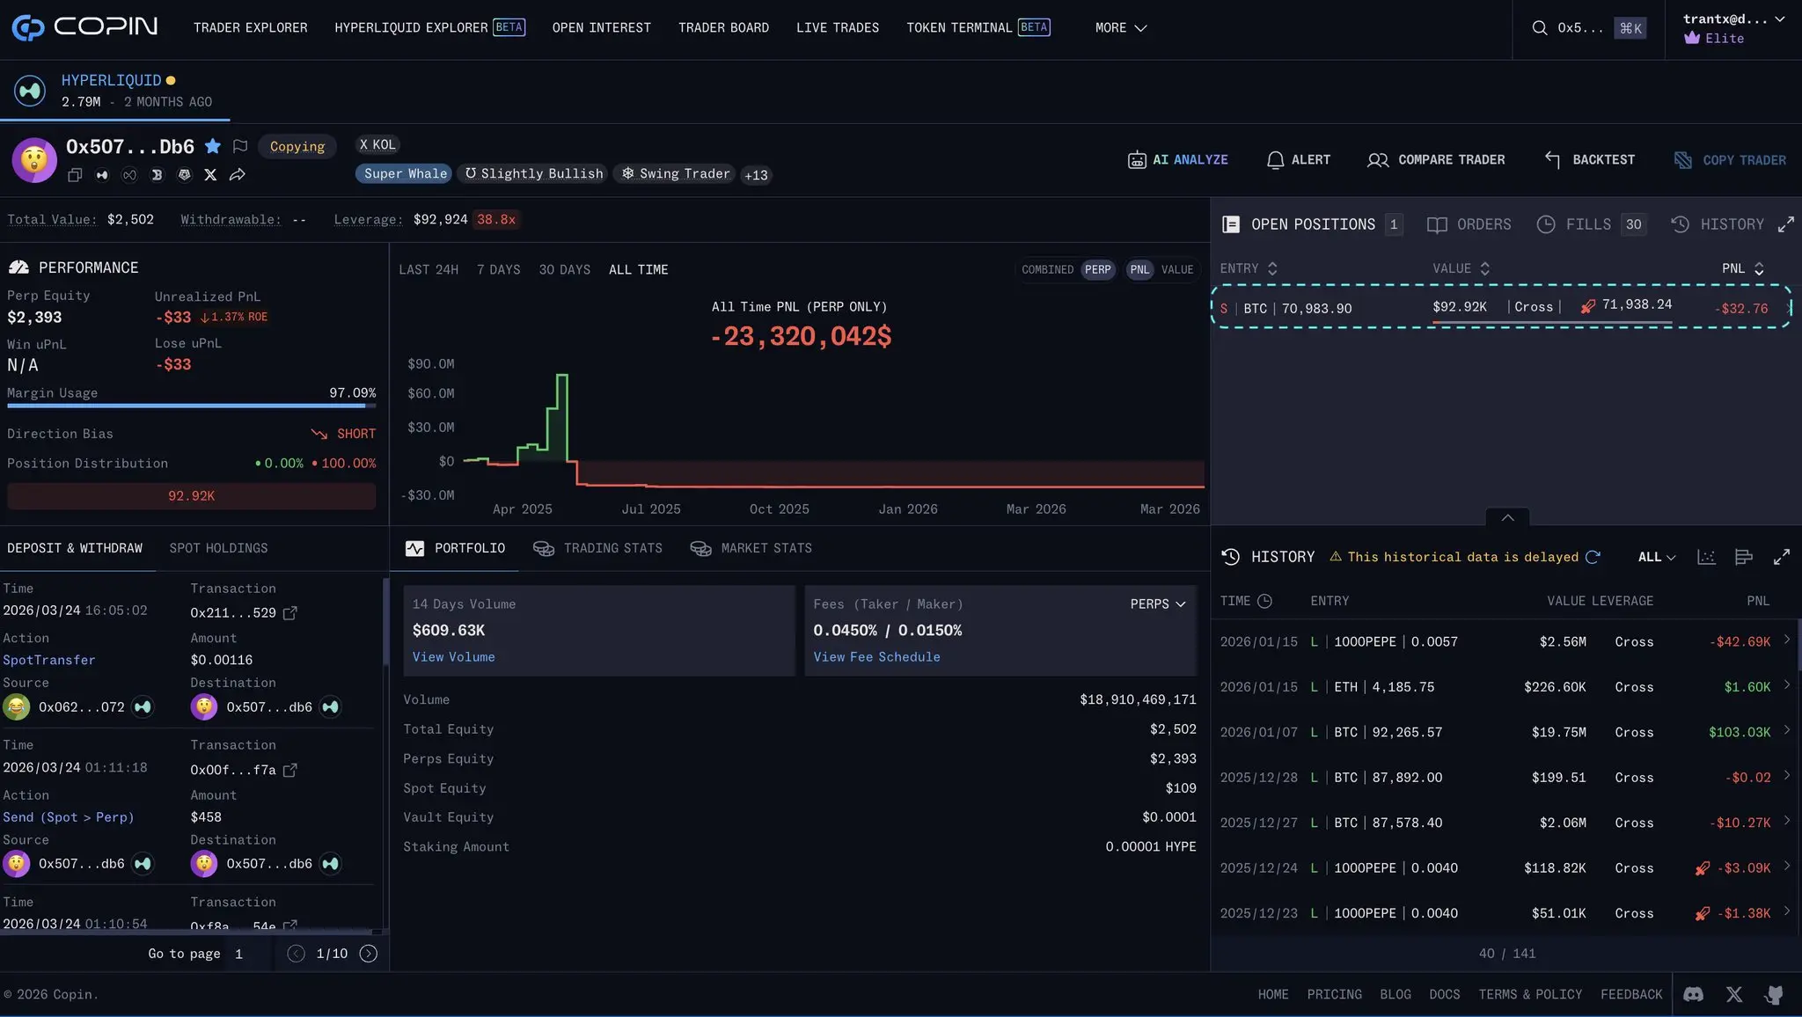Click the Alert bell icon
Viewport: 1802px width, 1017px height.
[1275, 160]
